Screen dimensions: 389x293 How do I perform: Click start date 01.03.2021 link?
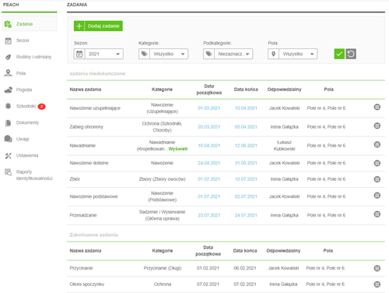(209, 108)
